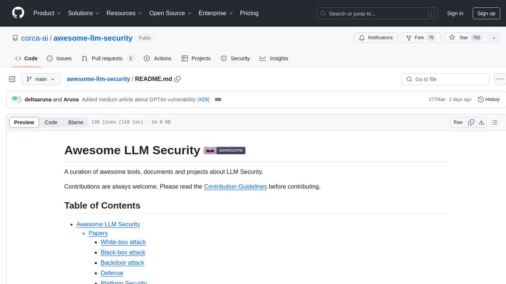Jump to the Papers section
506x284 pixels.
click(98, 233)
